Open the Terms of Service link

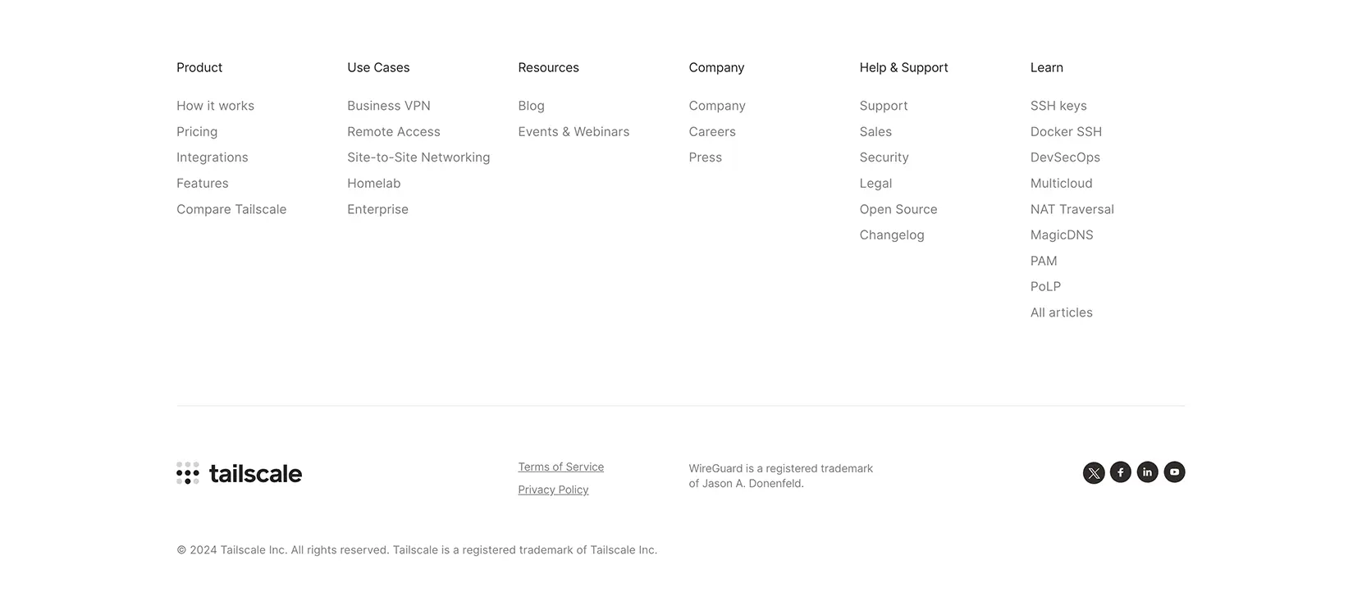click(x=561, y=467)
